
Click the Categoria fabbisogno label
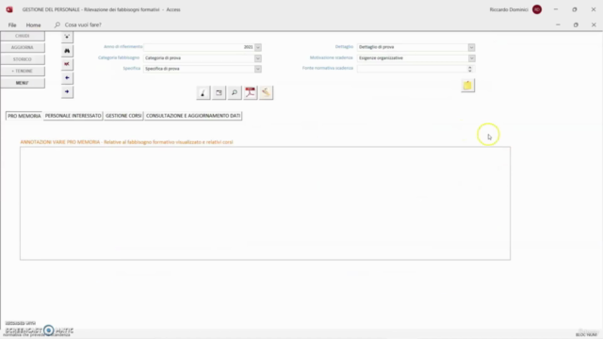119,57
